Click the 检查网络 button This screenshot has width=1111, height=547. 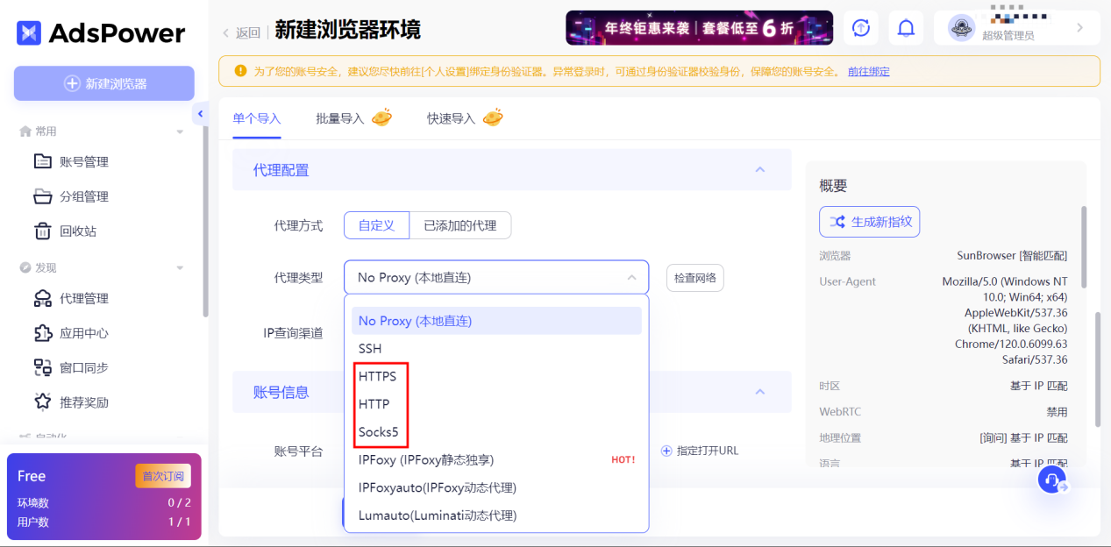(x=694, y=278)
